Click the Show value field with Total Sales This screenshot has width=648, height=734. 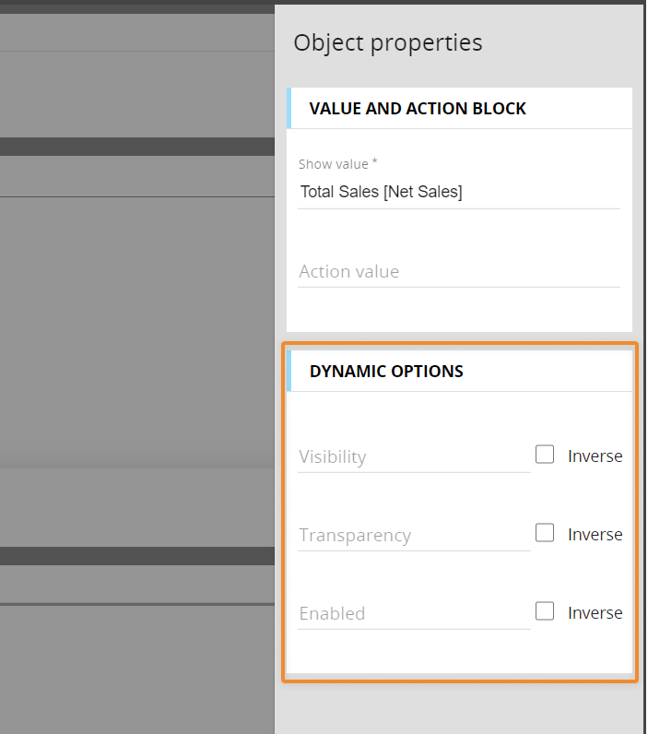coord(459,192)
